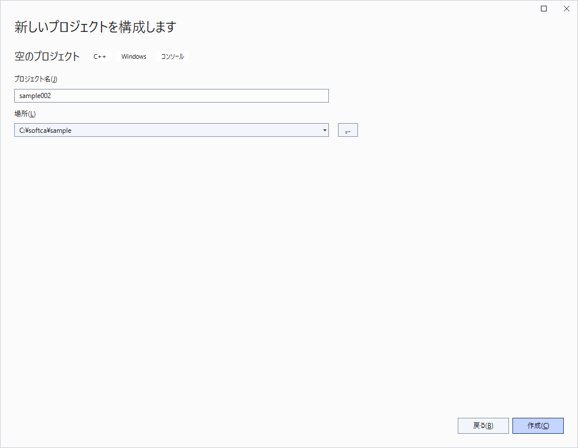Click the sample002 text in the name box
Screen dimensions: 578x448
[35, 96]
